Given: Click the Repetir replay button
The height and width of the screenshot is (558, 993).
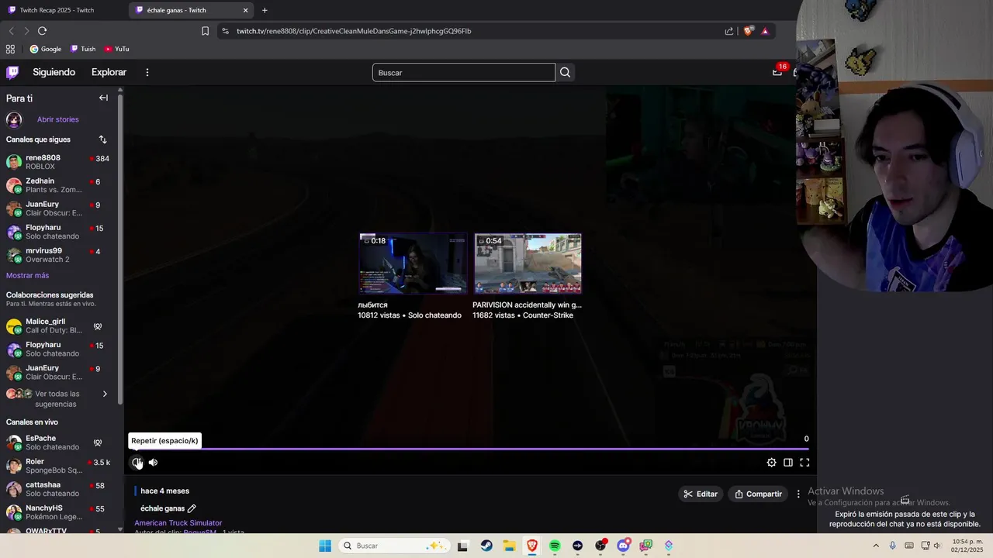Looking at the screenshot, I should click(137, 463).
